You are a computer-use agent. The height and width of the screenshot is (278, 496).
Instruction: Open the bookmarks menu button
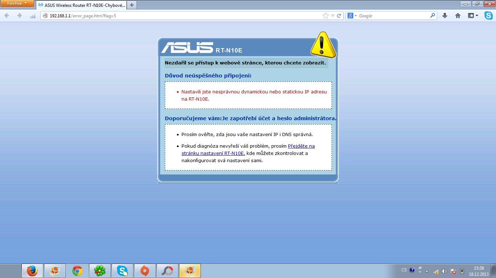click(x=473, y=16)
